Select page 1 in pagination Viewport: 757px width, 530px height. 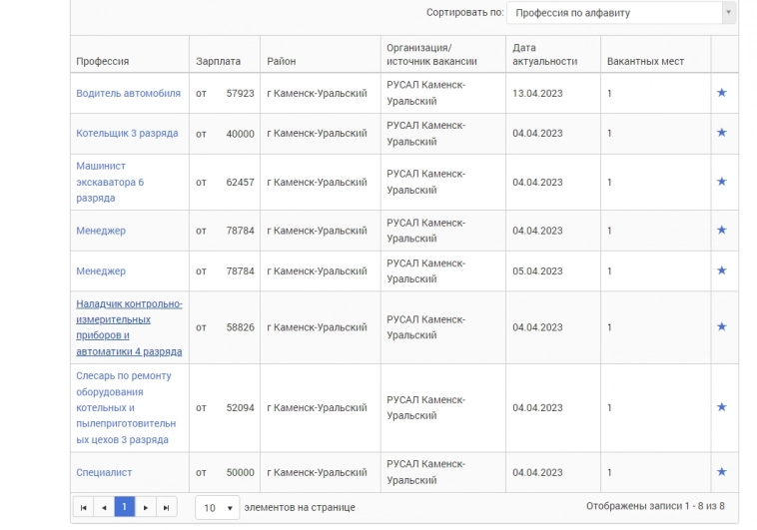tap(125, 507)
